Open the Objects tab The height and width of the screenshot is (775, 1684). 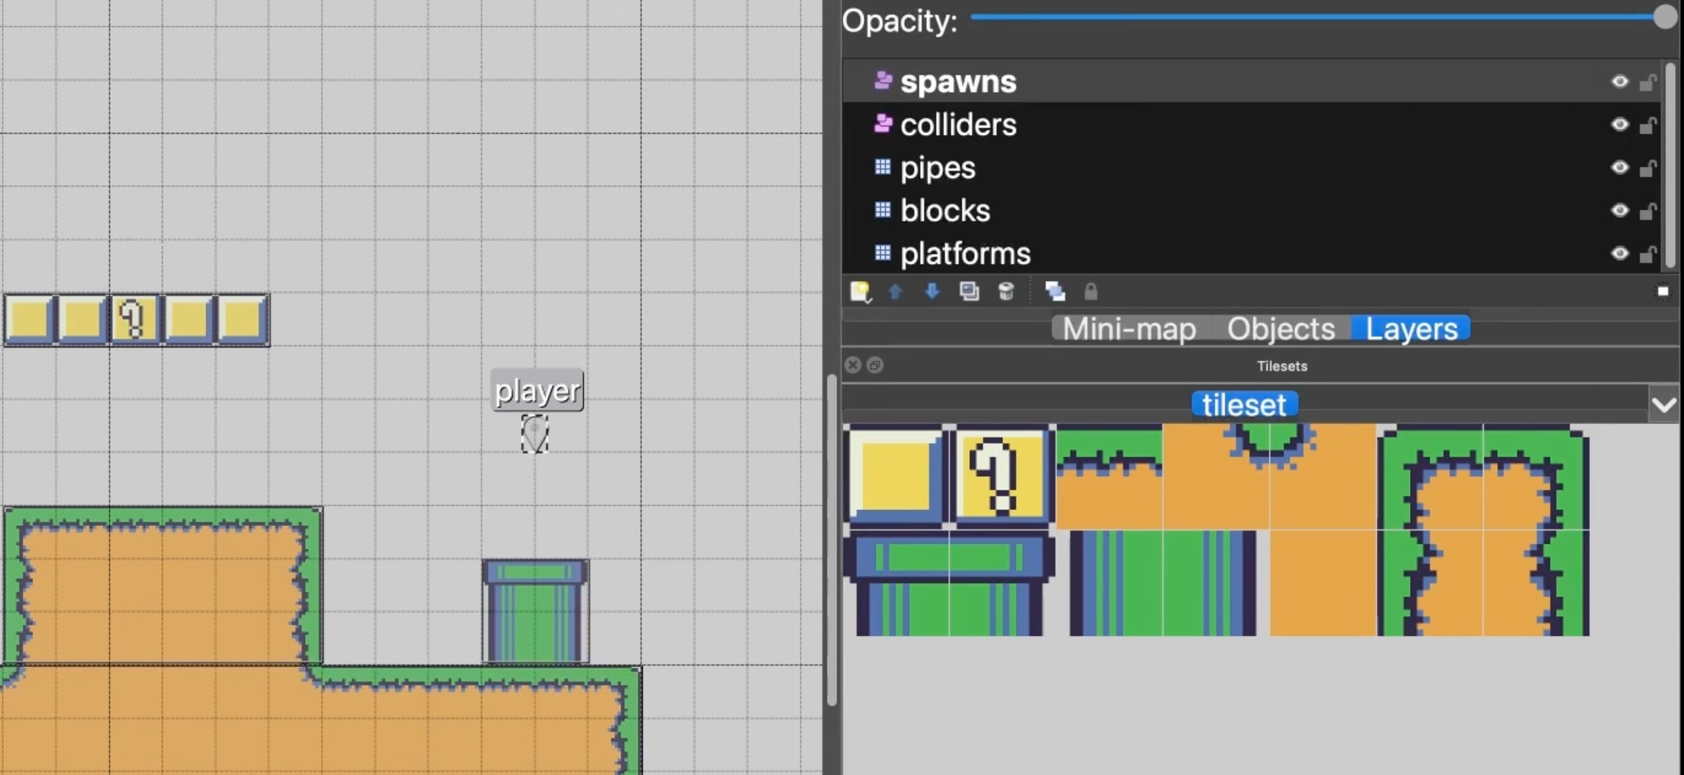pyautogui.click(x=1281, y=329)
